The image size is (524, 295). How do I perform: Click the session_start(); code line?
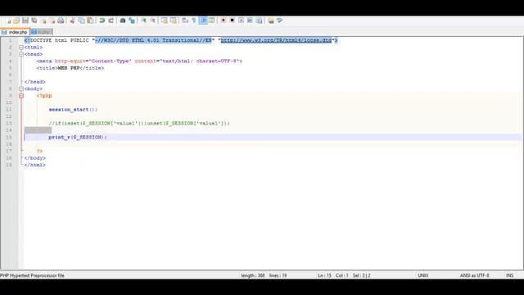coord(73,110)
